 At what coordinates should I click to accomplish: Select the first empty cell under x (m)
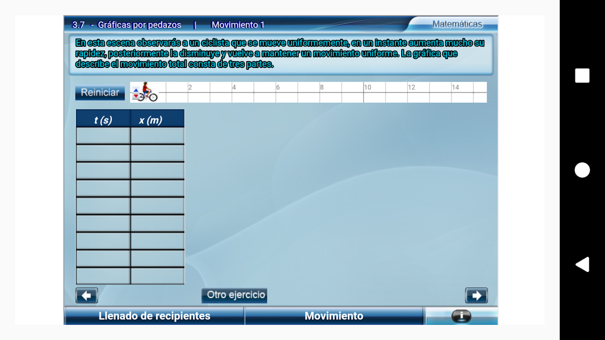pos(157,136)
